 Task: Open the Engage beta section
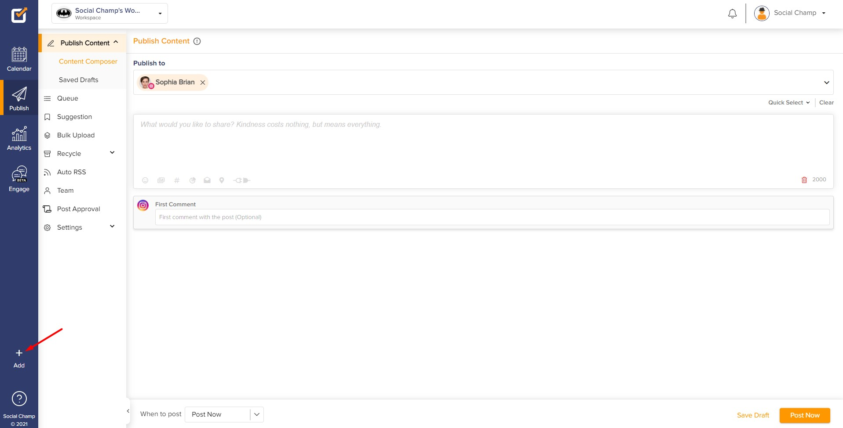(x=19, y=178)
